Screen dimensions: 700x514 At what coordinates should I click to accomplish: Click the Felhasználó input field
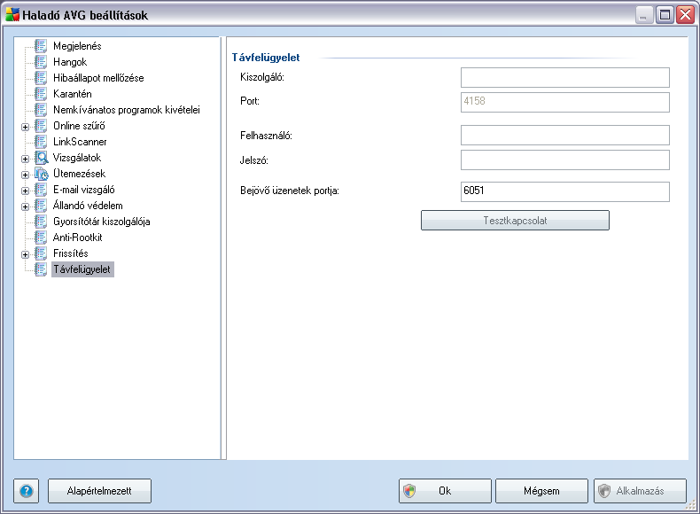click(565, 136)
